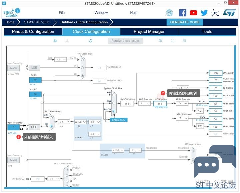Open the chat bubble assistant icon

215,161
